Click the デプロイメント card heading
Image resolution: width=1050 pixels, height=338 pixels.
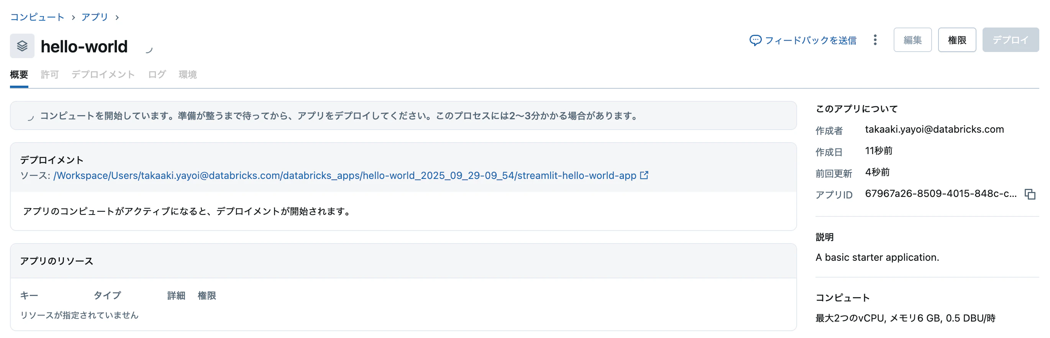52,160
